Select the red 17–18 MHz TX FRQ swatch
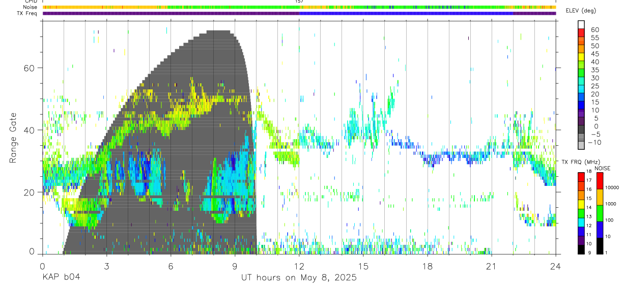This screenshot has height=288, width=625. tap(581, 177)
